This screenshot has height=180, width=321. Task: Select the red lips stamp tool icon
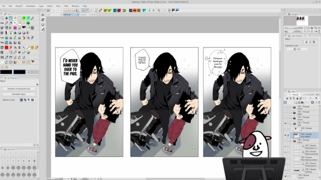[20, 52]
